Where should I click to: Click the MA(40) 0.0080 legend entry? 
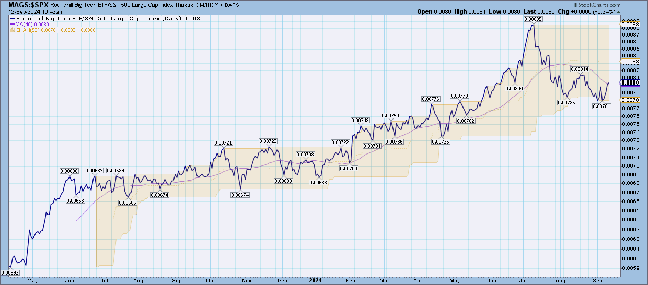31,24
